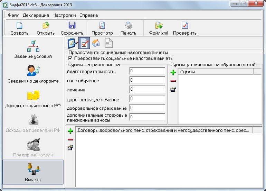Screen dimensions: 266x191
Task: Open the Справка menu
Action: (x=88, y=15)
